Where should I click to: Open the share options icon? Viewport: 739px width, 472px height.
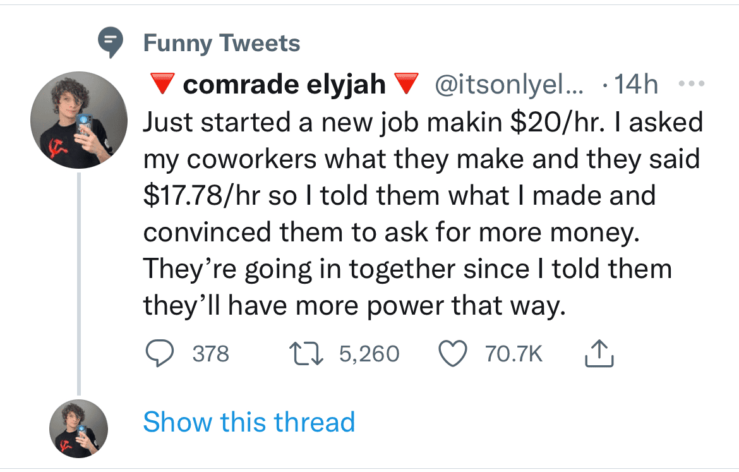tap(599, 354)
